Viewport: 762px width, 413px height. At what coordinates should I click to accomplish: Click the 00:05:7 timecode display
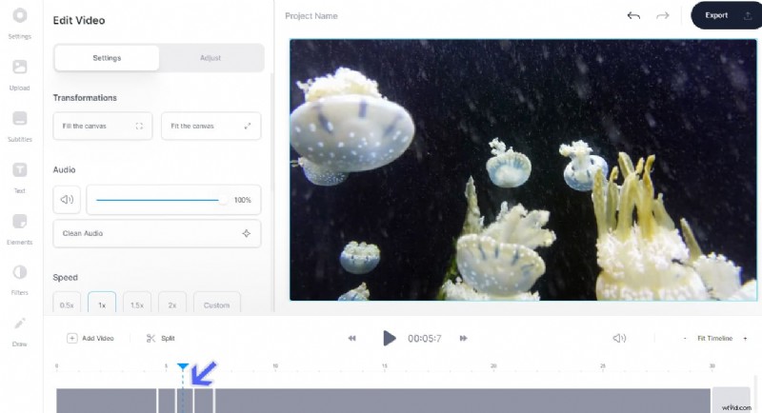424,338
